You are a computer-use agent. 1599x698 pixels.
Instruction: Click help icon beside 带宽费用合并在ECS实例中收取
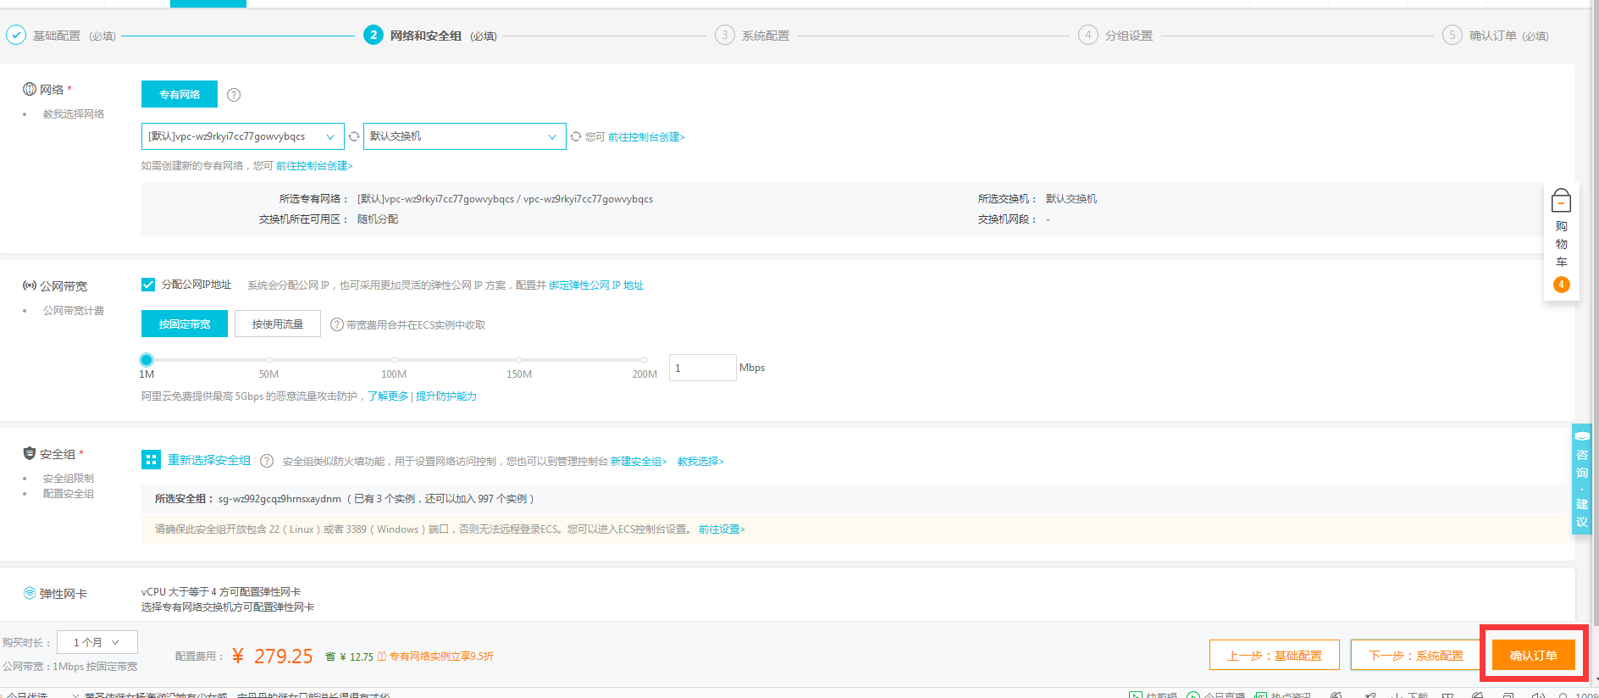point(336,324)
